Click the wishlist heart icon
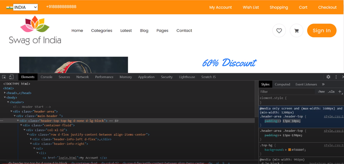Screen dimensions: 344x164 pos(279,30)
